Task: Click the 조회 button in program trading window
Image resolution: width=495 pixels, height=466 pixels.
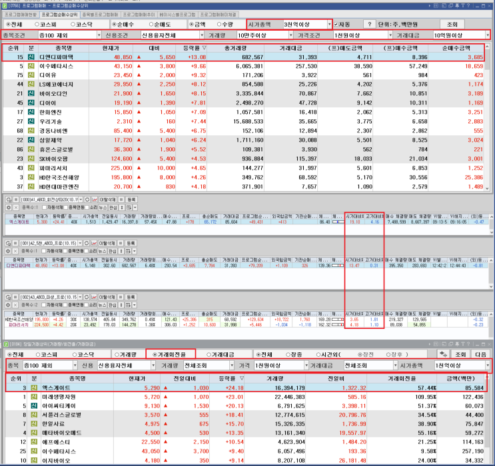Action: pyautogui.click(x=452, y=24)
